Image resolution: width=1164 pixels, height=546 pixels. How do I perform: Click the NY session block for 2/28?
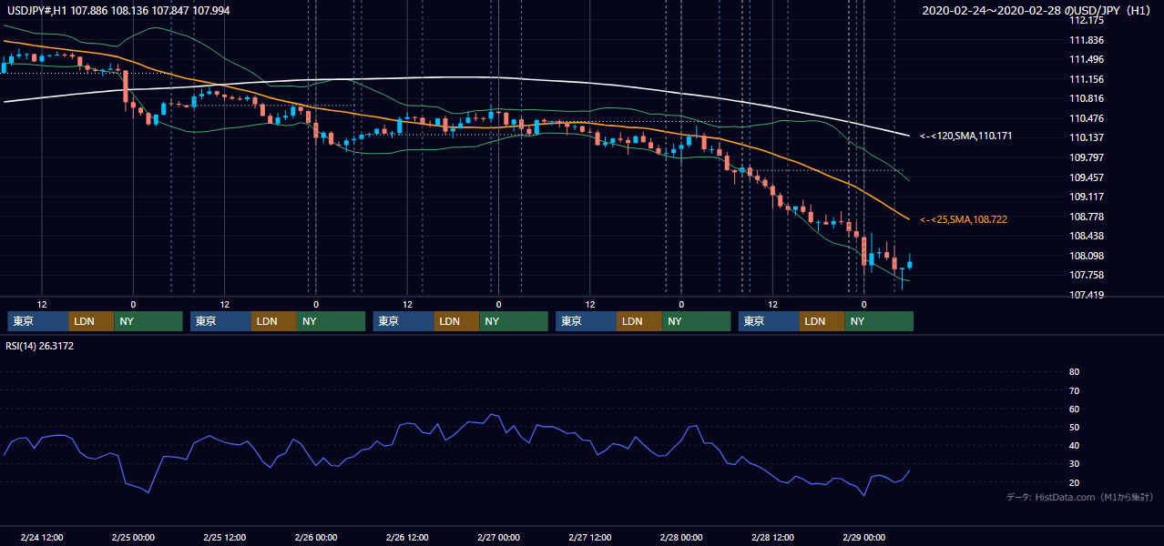tap(879, 321)
